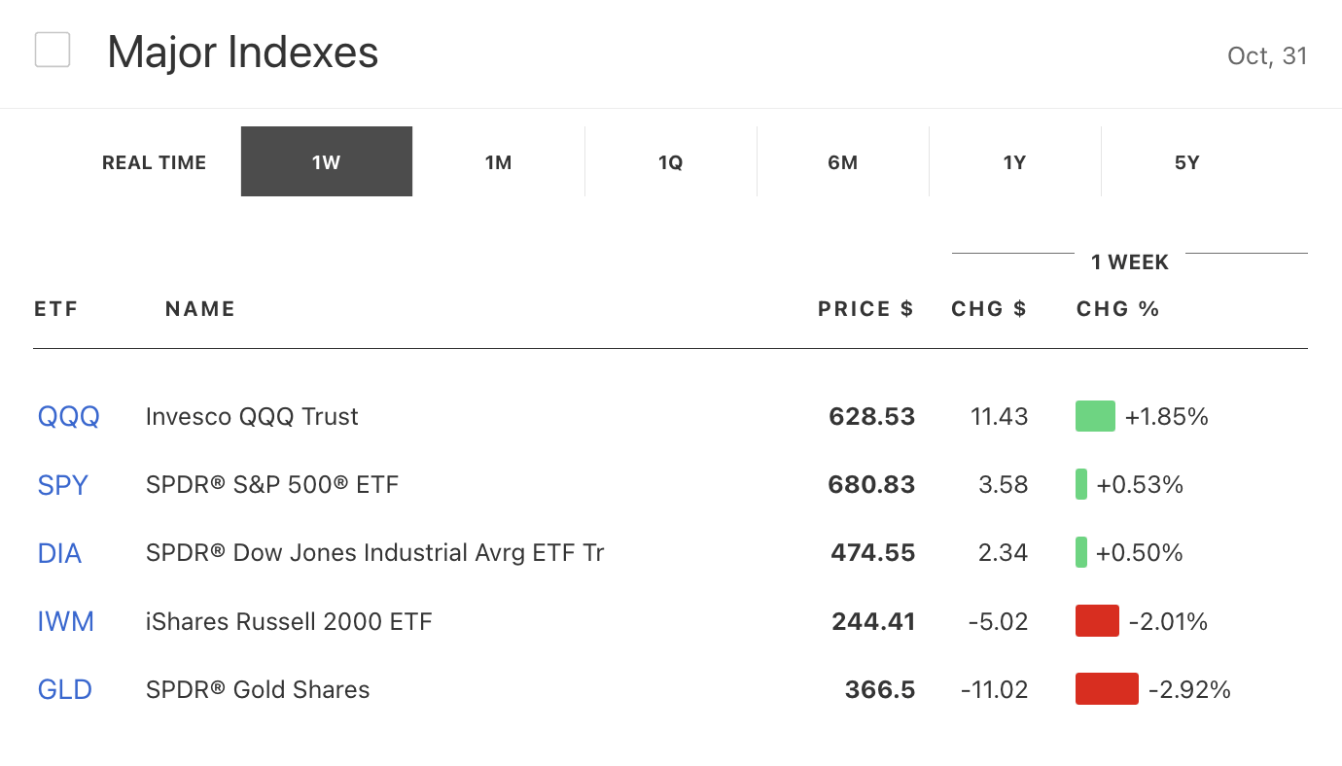This screenshot has height=766, width=1342.
Task: Open the QQQ ticker link
Action: pos(69,417)
